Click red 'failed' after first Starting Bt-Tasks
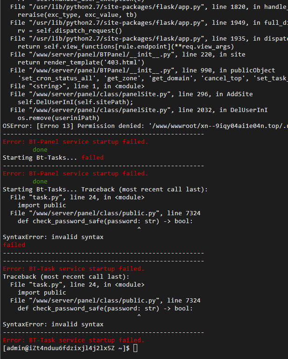 tap(92, 158)
